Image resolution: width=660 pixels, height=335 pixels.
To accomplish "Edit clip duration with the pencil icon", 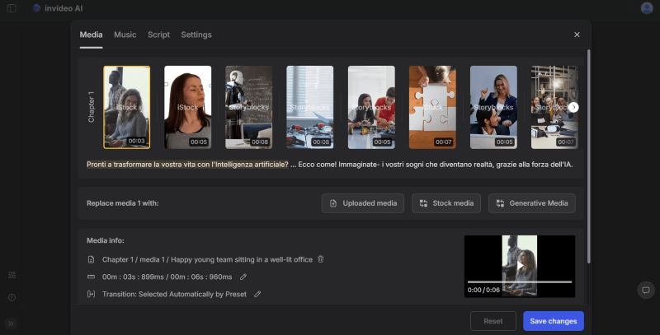I will (x=243, y=277).
